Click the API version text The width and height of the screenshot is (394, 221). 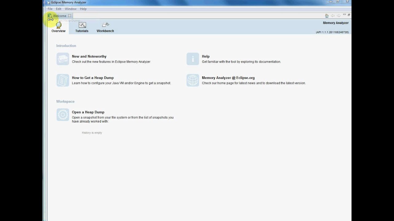[x=332, y=32]
